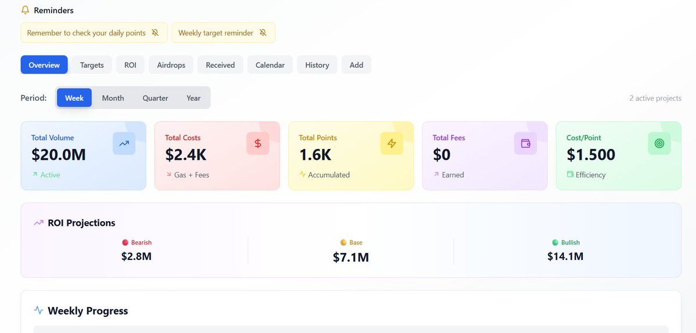Click the yellow Base indicator dot

tap(343, 243)
